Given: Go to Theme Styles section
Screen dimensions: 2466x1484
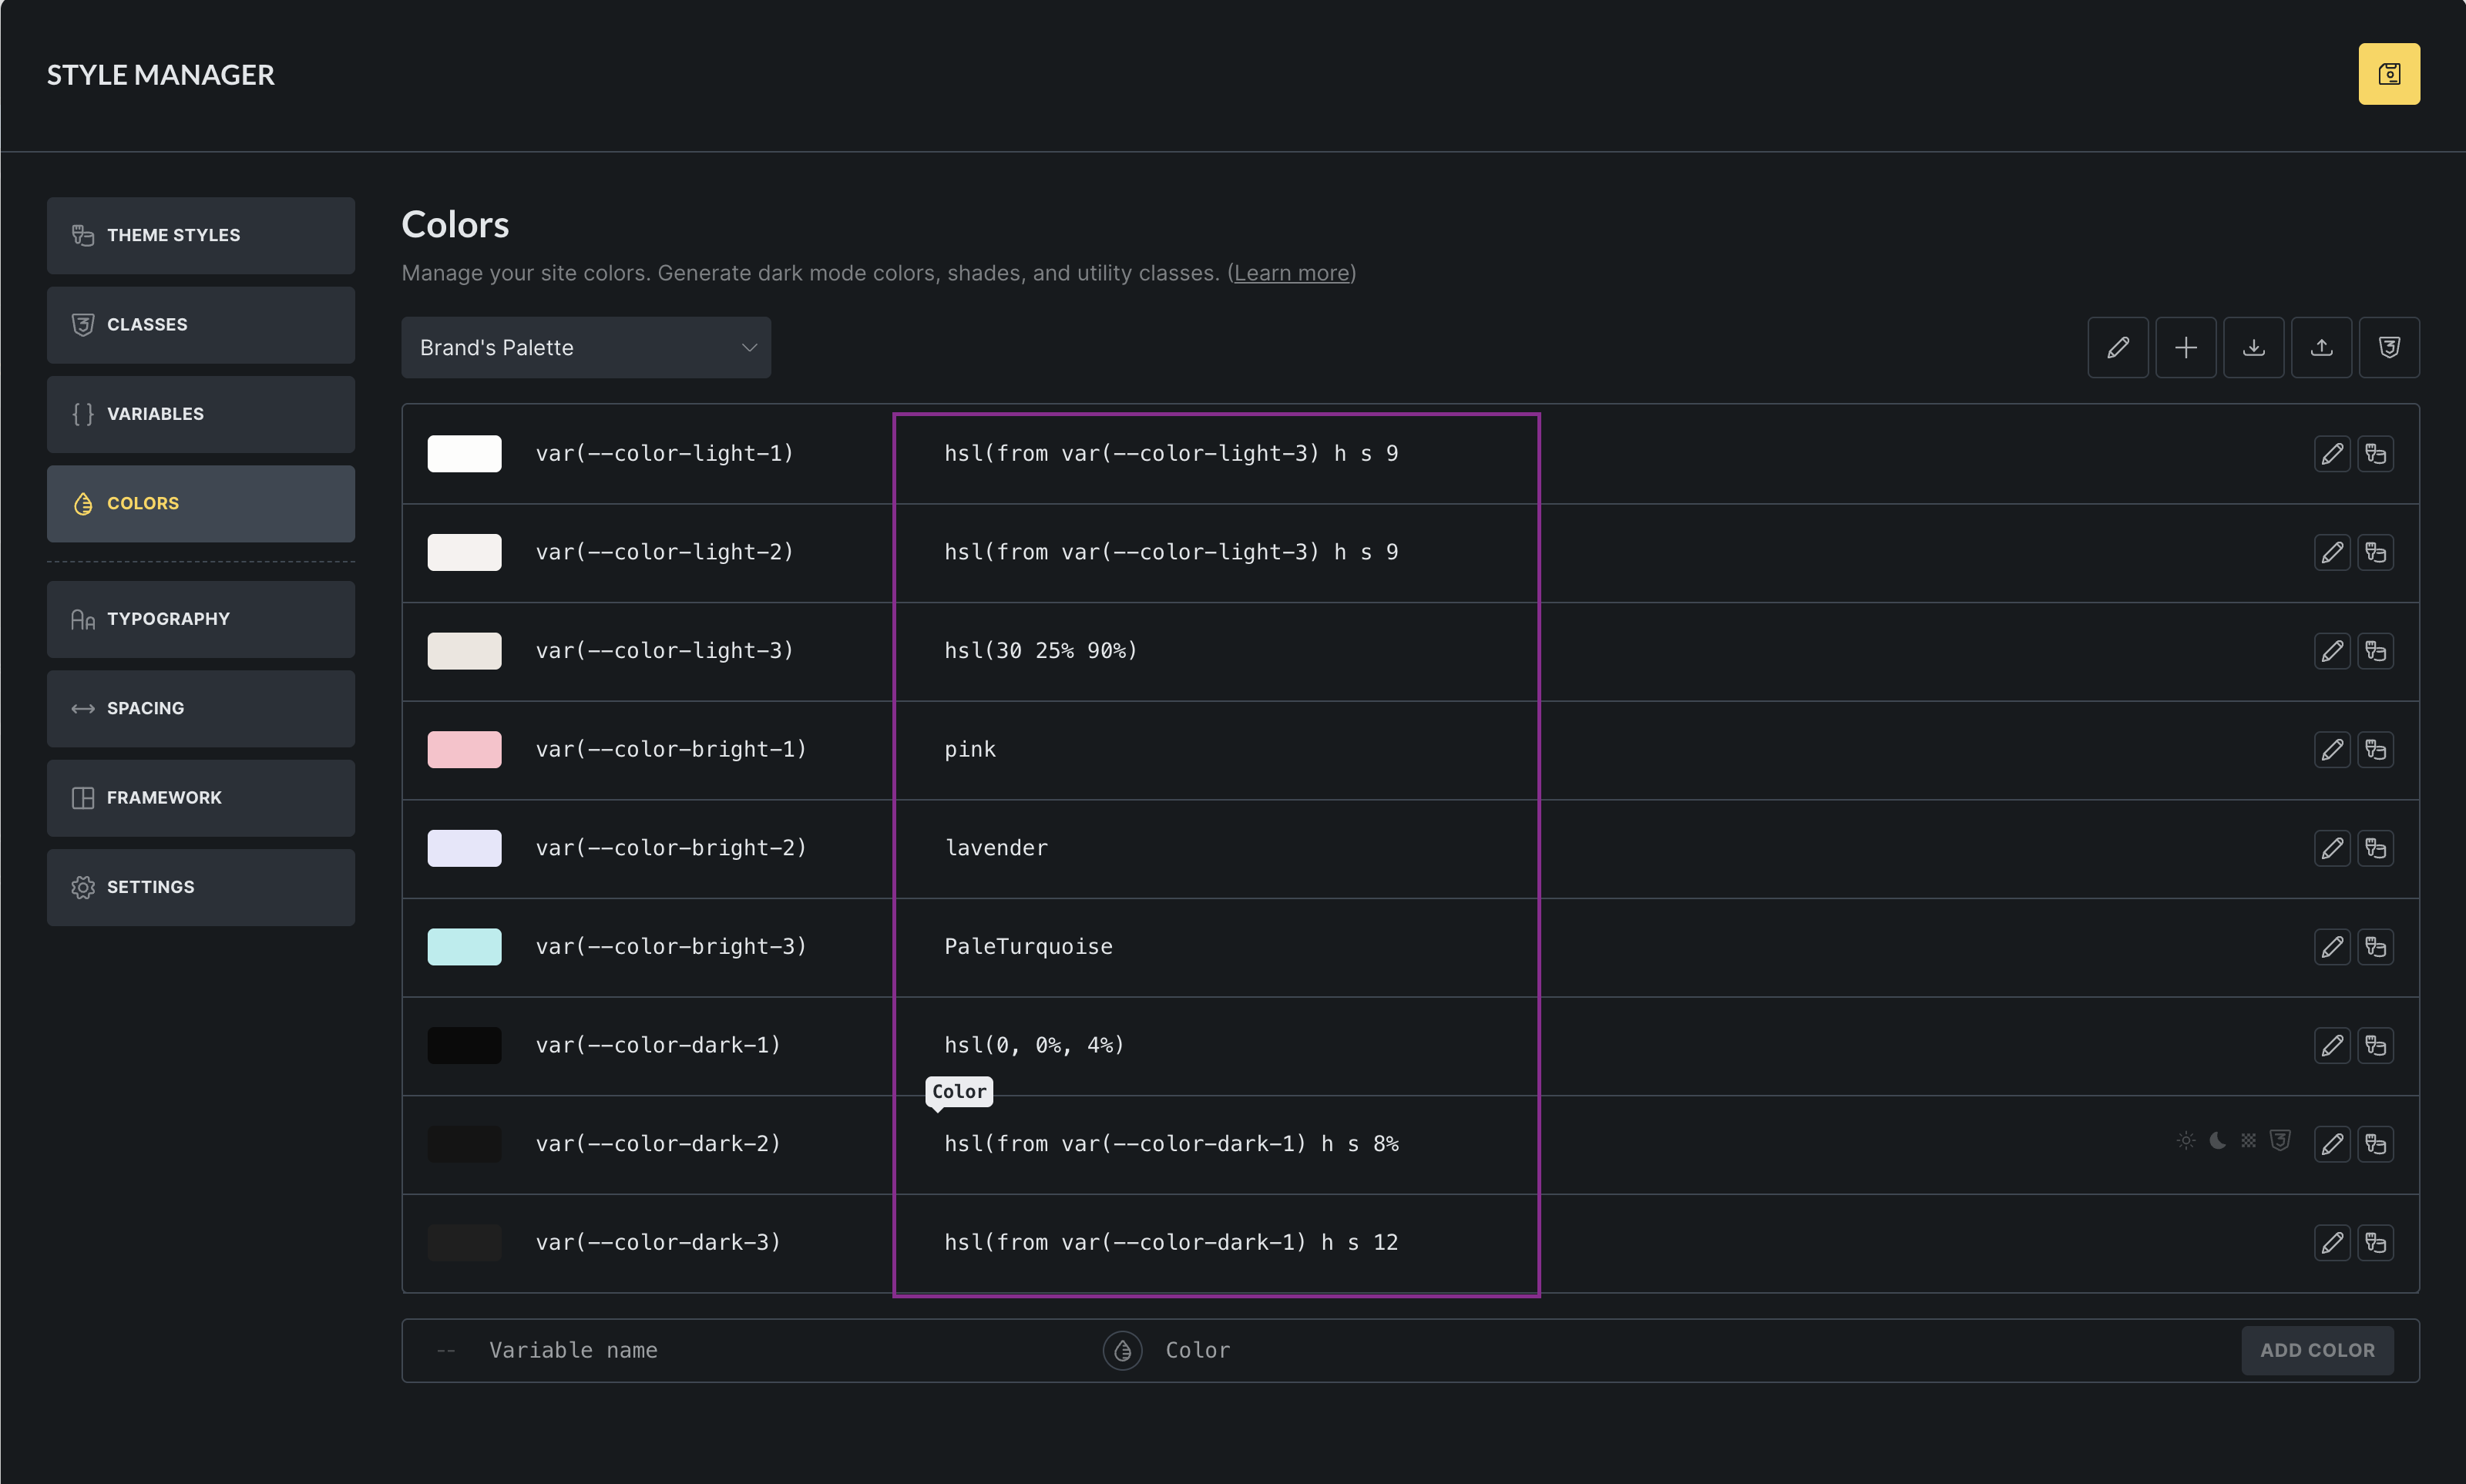Looking at the screenshot, I should pyautogui.click(x=200, y=235).
